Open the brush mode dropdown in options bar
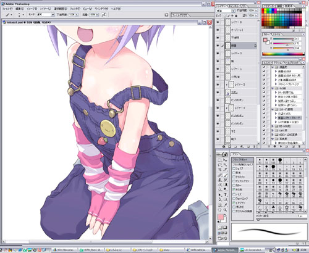 coord(53,15)
